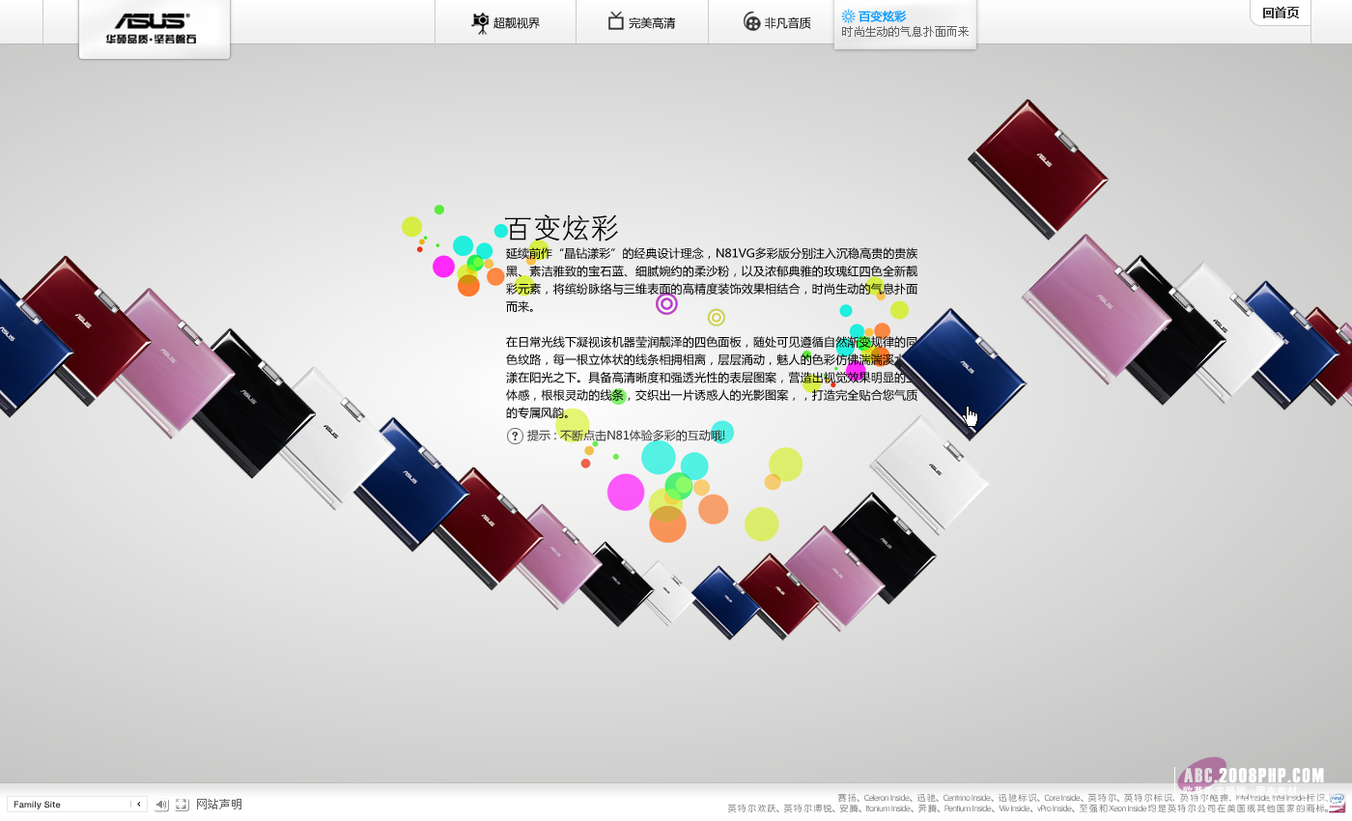Expand the Family Site dropdown
This screenshot has height=821, width=1352.
pyautogui.click(x=72, y=805)
